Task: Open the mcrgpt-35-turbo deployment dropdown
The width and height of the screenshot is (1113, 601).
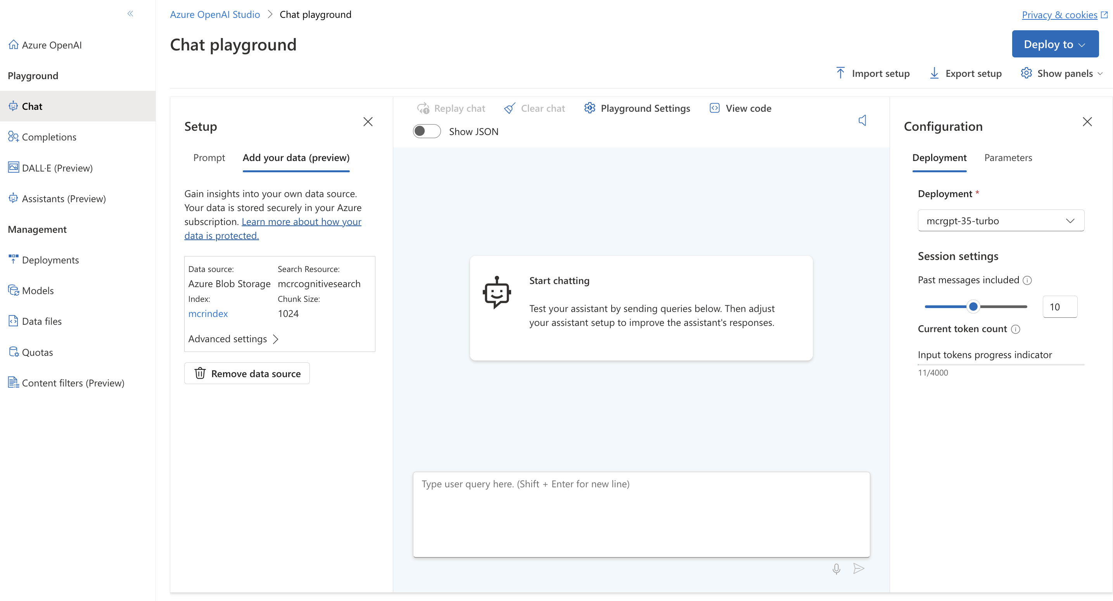Action: pyautogui.click(x=1001, y=220)
